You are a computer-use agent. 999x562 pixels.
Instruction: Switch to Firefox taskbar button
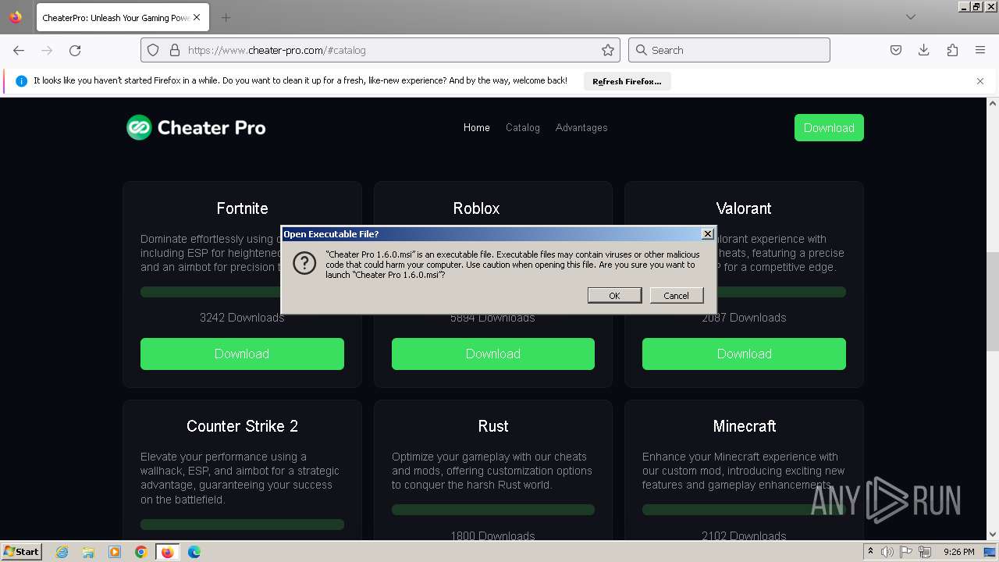[167, 552]
